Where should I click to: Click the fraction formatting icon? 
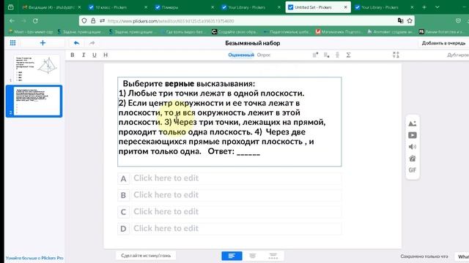pos(337,55)
